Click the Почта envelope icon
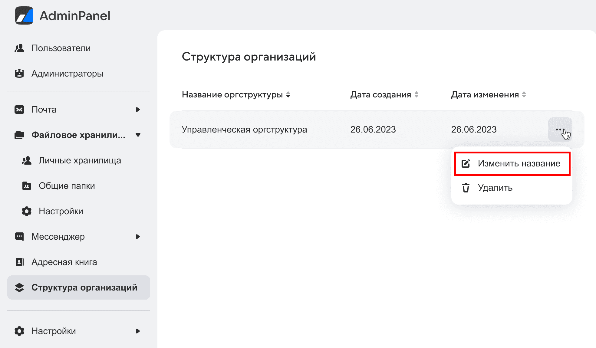 tap(19, 110)
